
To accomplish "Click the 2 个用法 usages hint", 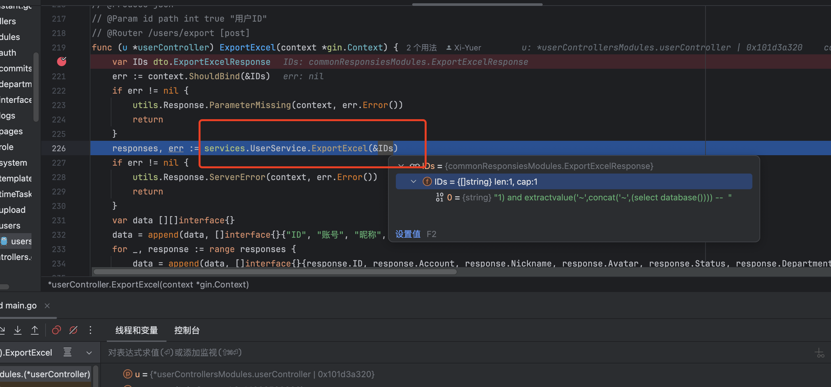I will point(421,48).
